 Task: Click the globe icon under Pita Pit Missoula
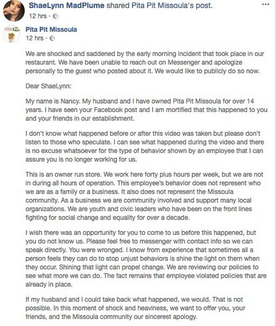pos(52,38)
